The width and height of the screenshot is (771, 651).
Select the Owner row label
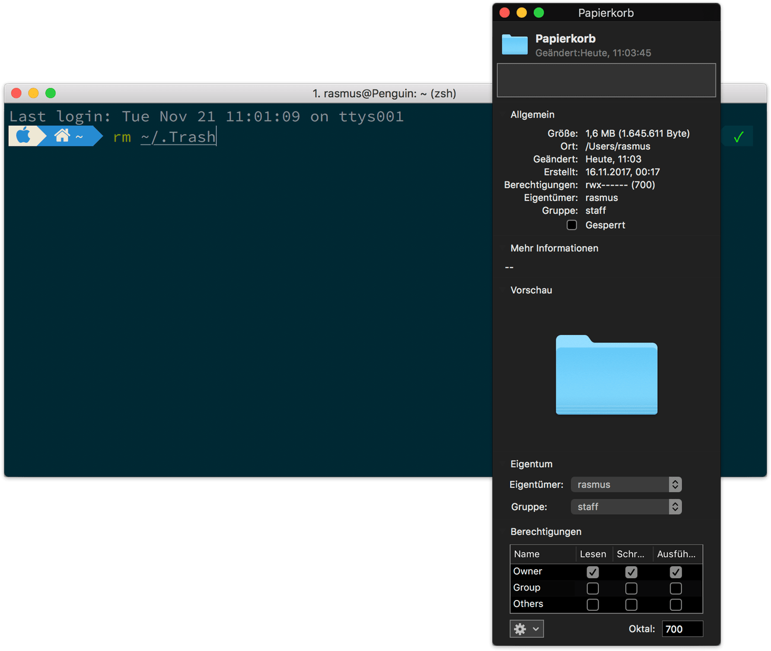527,571
